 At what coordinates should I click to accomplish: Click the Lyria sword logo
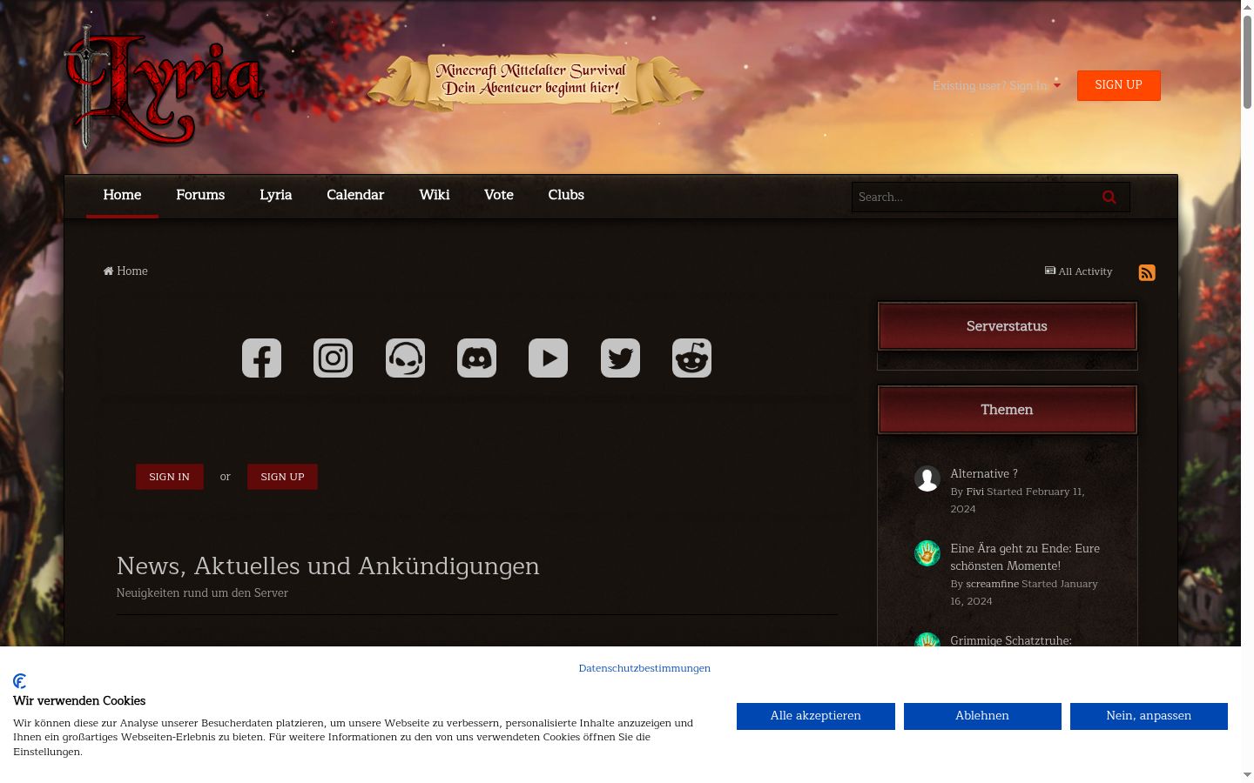pyautogui.click(x=164, y=87)
